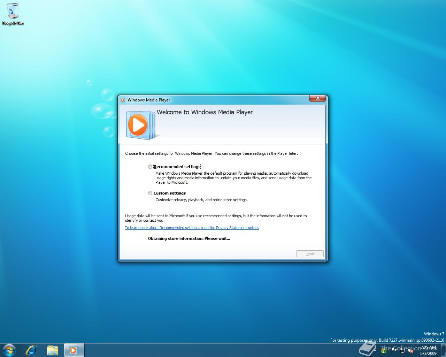Close the Windows Media Player dialog

tap(318, 99)
